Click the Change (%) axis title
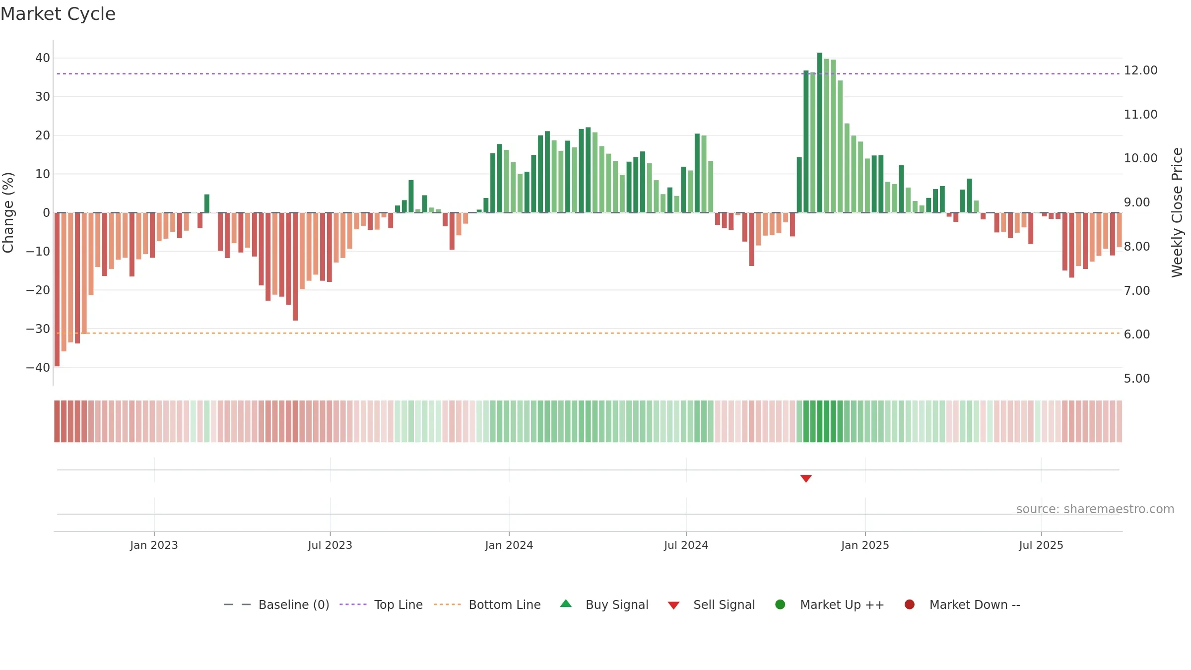Image resolution: width=1191 pixels, height=670 pixels. 8,212
